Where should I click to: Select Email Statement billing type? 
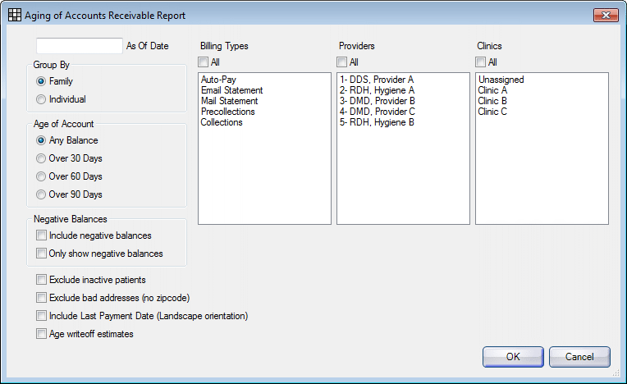pos(264,90)
